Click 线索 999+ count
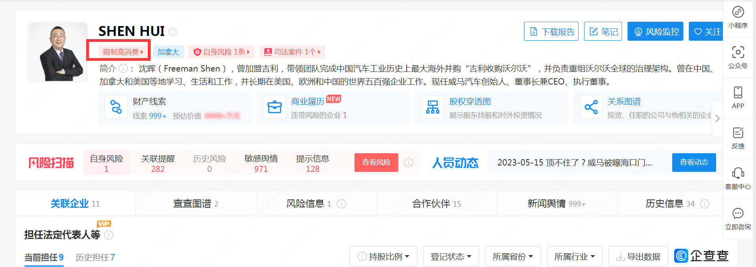The height and width of the screenshot is (267, 756). pos(149,116)
